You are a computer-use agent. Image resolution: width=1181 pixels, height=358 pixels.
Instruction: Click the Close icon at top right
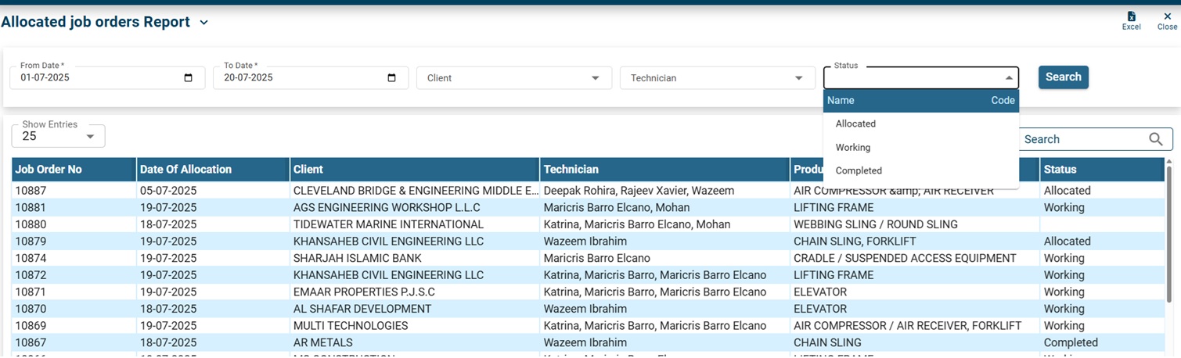[1167, 17]
